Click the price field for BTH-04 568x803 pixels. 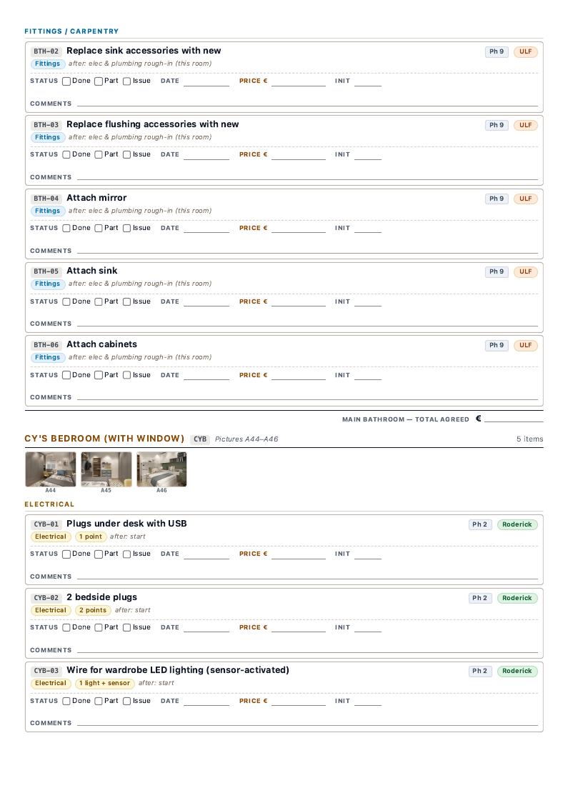click(x=299, y=229)
